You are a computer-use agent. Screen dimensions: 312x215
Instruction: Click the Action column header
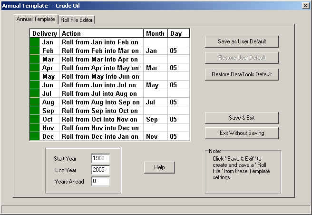point(101,33)
